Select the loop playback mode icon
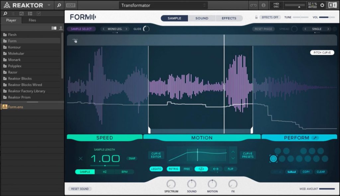The height and width of the screenshot is (196, 340). 201,169
